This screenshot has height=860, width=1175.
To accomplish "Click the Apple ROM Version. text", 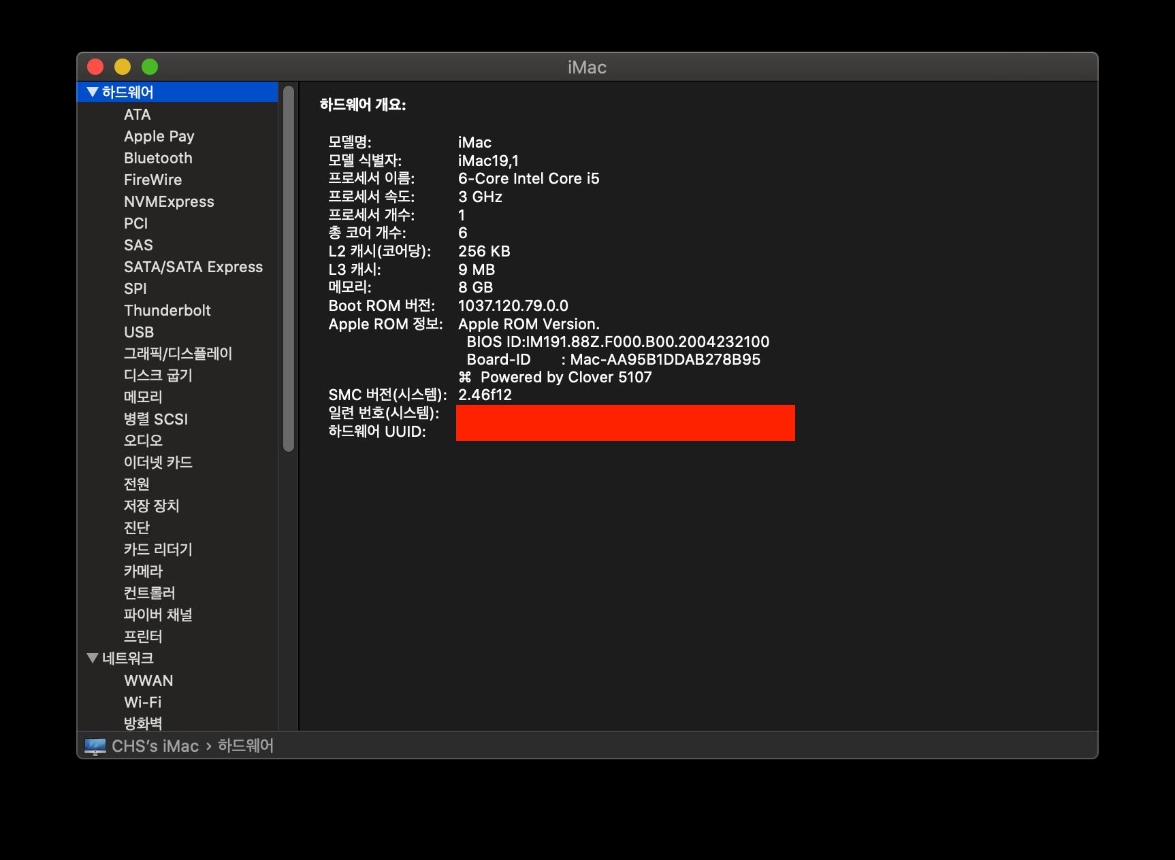I will 529,324.
